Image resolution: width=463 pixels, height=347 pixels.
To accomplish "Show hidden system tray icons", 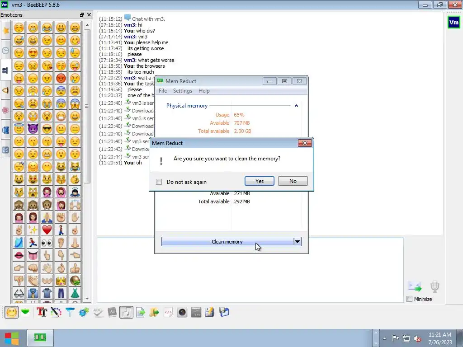I will pyautogui.click(x=384, y=338).
